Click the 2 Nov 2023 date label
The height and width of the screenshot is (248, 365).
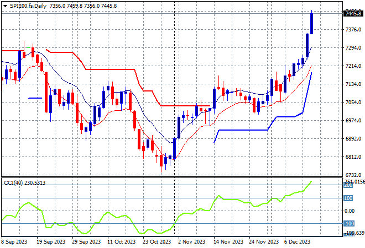(x=191, y=241)
